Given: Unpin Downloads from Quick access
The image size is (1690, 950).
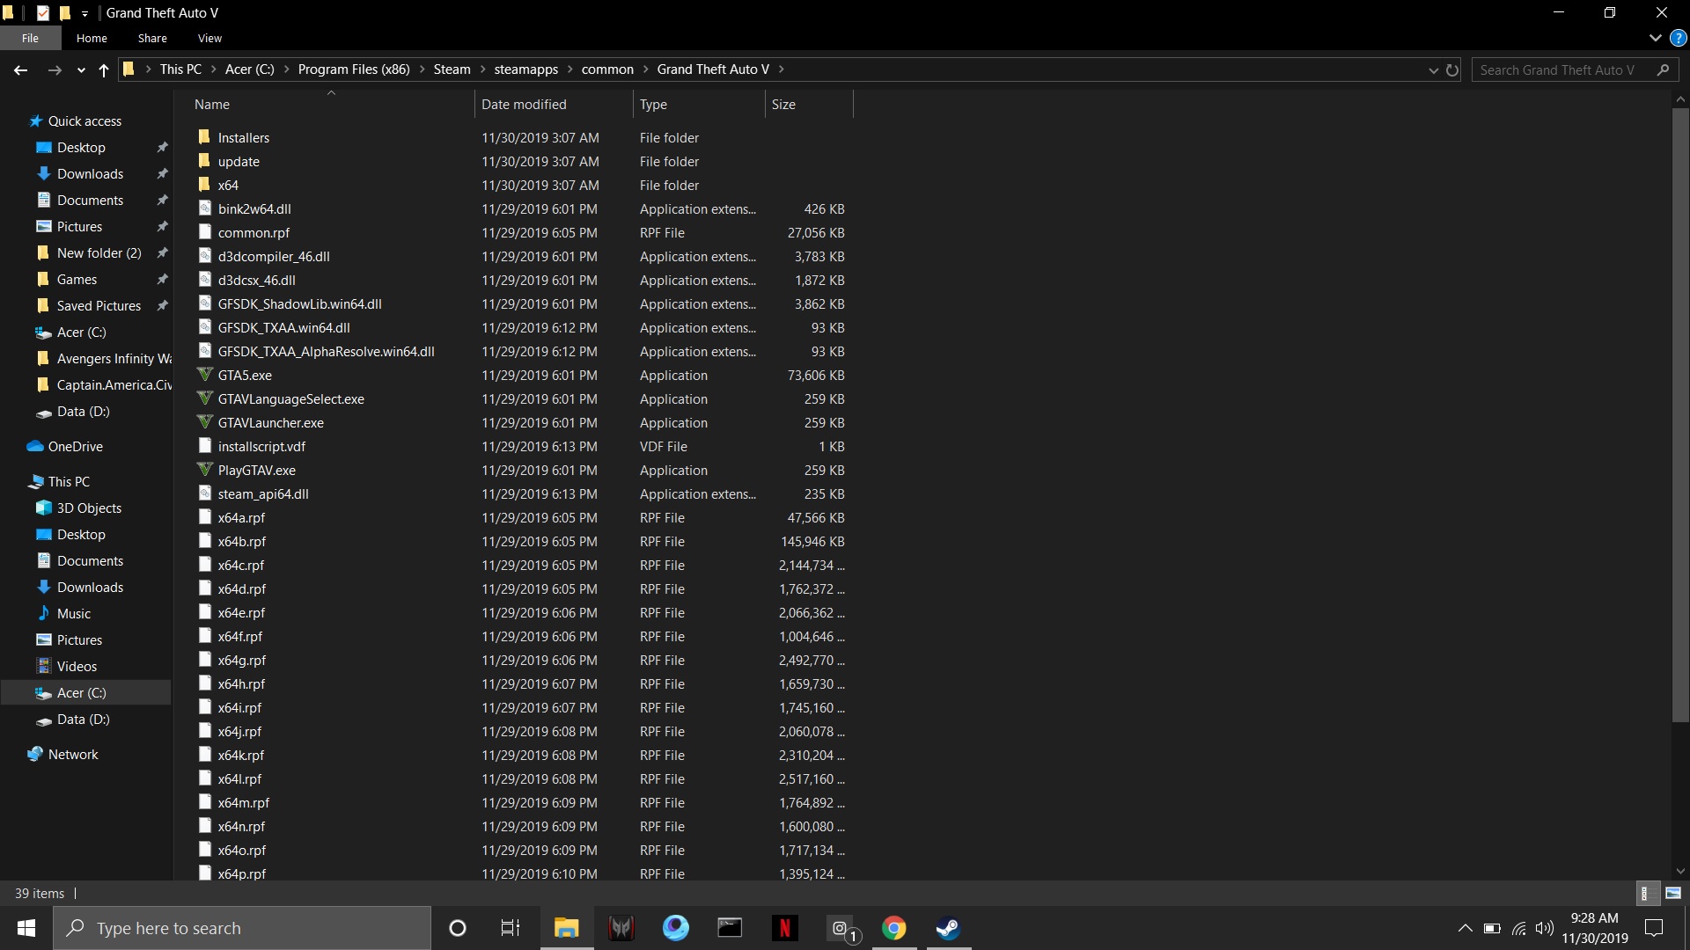Looking at the screenshot, I should [x=162, y=174].
